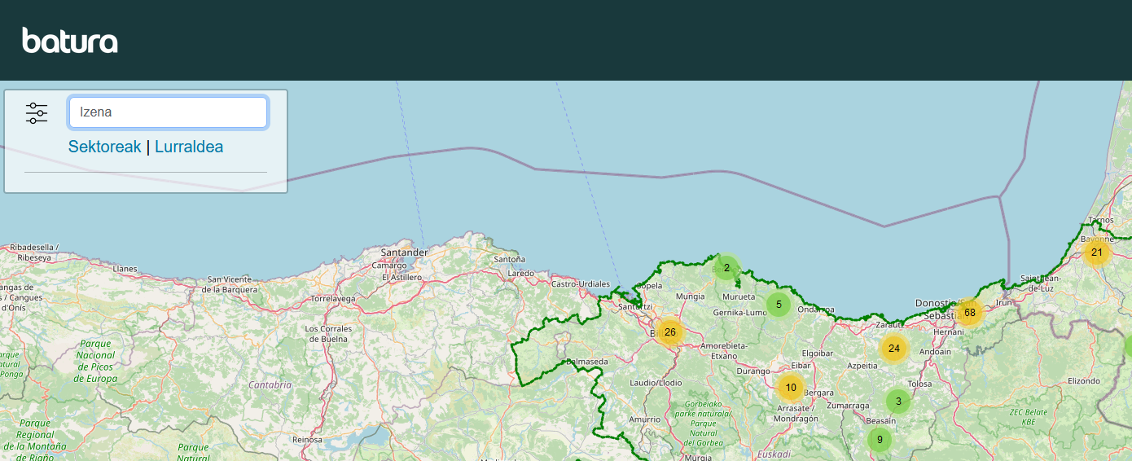1132x461 pixels.
Task: Expand the green cluster marker showing 3
Action: 898,401
